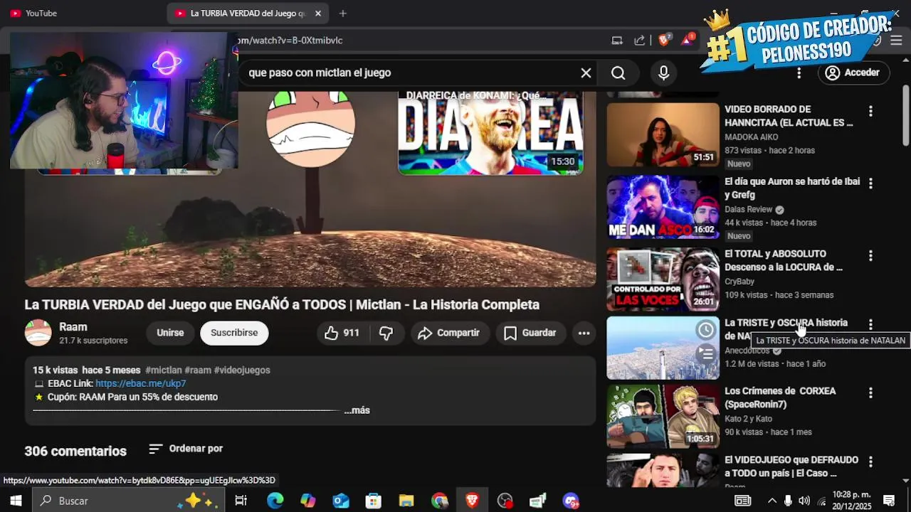
Task: Open OBS Studio from taskbar
Action: tap(505, 501)
